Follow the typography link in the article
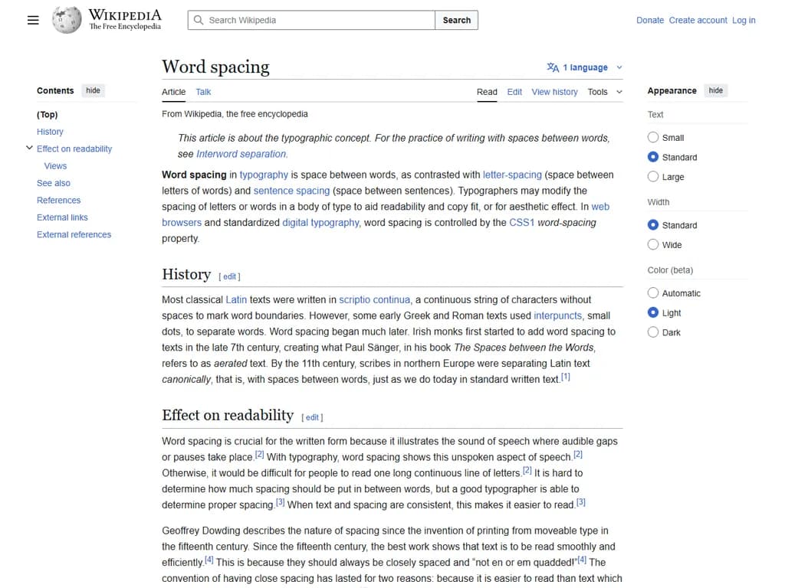Viewport: 785px width, 588px height. tap(263, 175)
